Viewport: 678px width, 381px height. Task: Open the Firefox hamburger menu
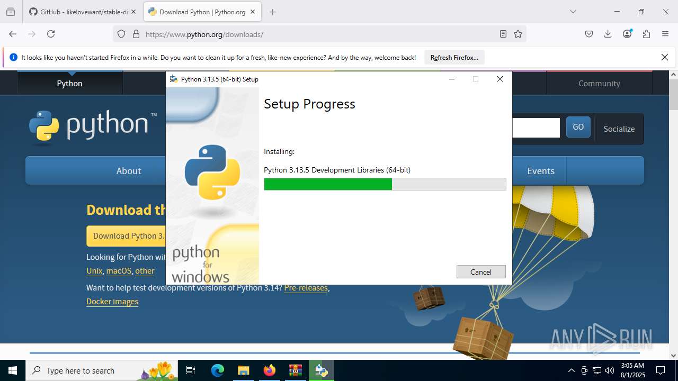(x=665, y=34)
